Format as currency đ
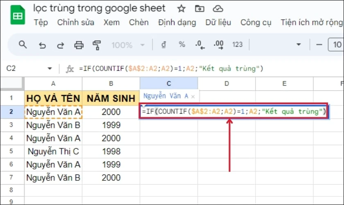This screenshot has width=344, height=205. point(164,45)
